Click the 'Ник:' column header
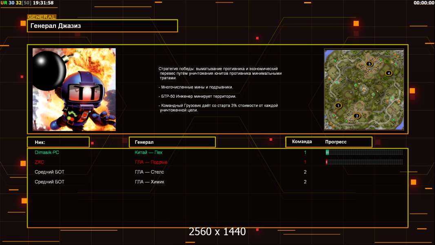 coord(58,142)
